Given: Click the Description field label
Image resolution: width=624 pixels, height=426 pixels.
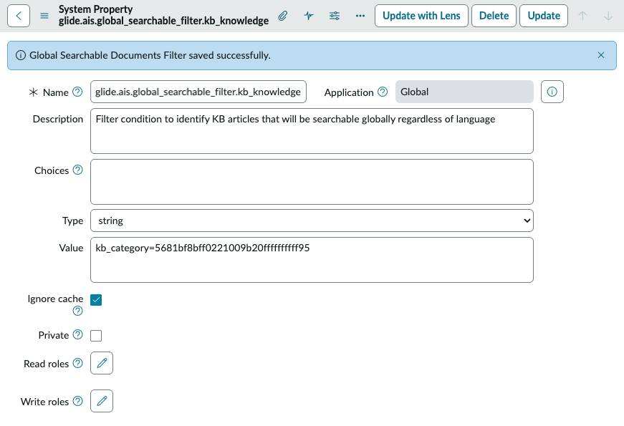Looking at the screenshot, I should (58, 119).
